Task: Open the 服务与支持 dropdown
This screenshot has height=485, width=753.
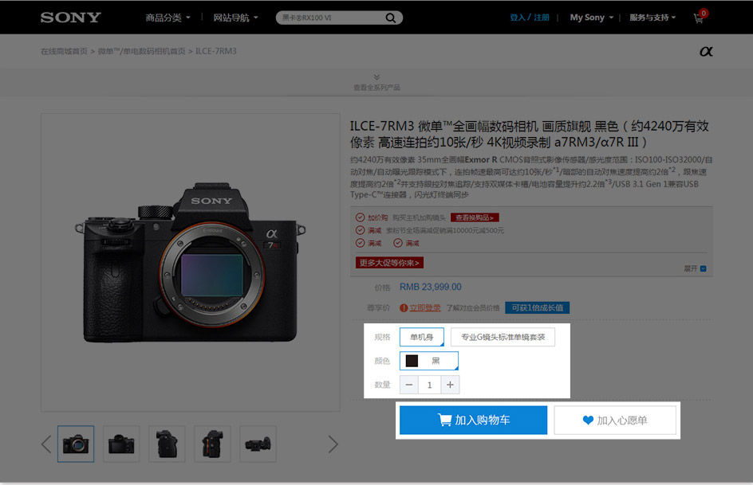Action: point(652,18)
